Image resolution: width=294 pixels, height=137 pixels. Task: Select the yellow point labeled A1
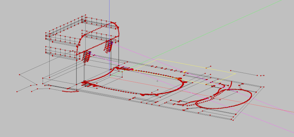[x=184, y=72]
